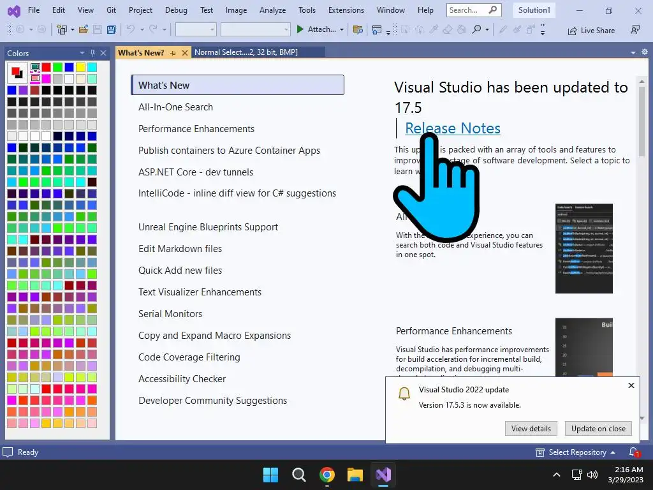Select the rectangle selection image tool
Viewport: 653px width, 490px height.
pyautogui.click(x=405, y=29)
